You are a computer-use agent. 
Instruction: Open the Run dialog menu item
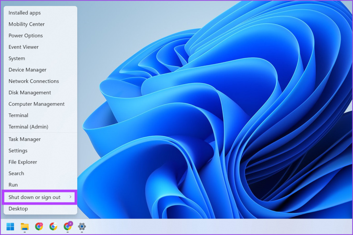click(x=41, y=185)
